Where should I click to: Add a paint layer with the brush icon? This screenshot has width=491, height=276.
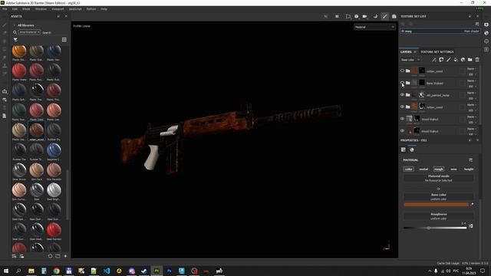click(448, 60)
